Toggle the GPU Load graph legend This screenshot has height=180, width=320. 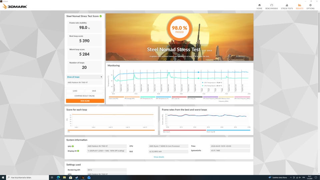pyautogui.click(x=179, y=98)
